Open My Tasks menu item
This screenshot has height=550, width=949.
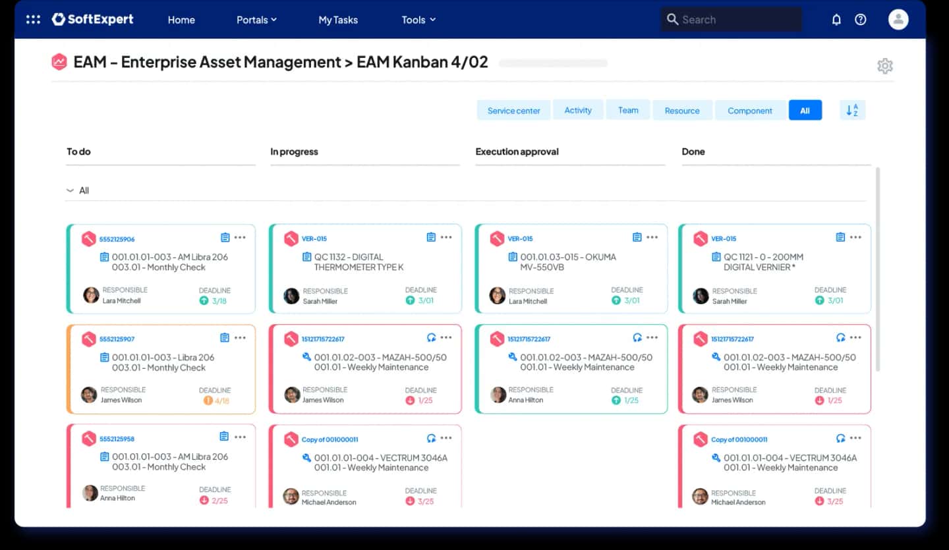(338, 20)
